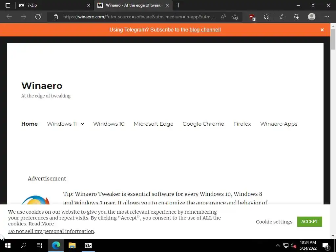Select the Winaero browser tab
Image resolution: width=336 pixels, height=252 pixels.
133,5
